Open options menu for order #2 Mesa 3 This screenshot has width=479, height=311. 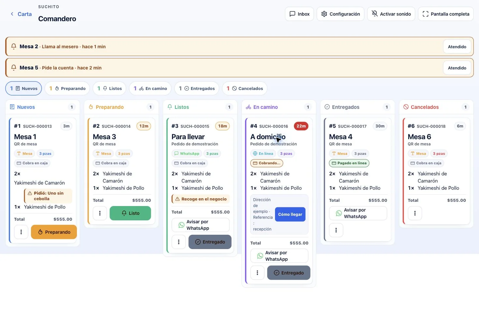[100, 213]
